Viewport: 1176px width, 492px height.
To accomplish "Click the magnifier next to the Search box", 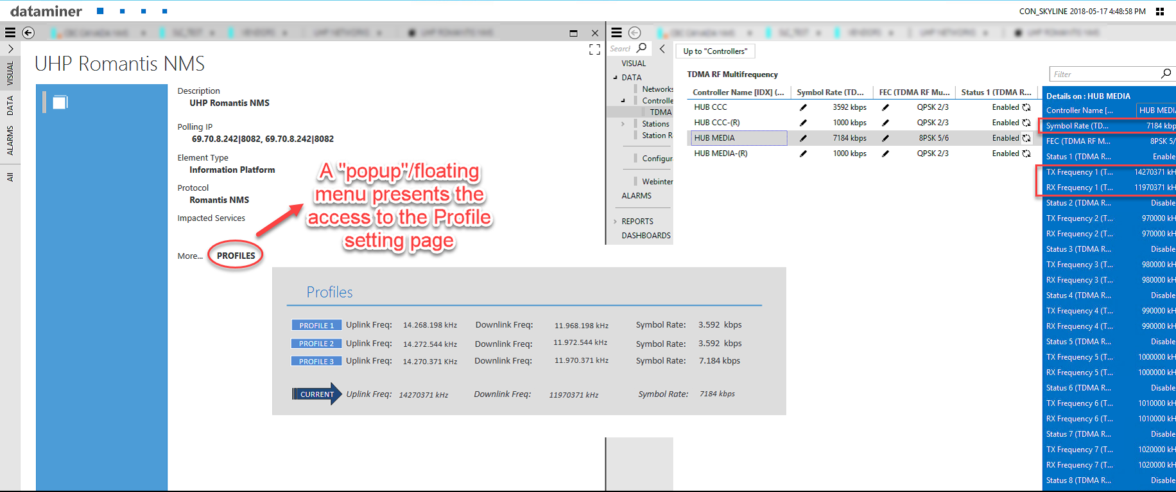I will pyautogui.click(x=642, y=48).
